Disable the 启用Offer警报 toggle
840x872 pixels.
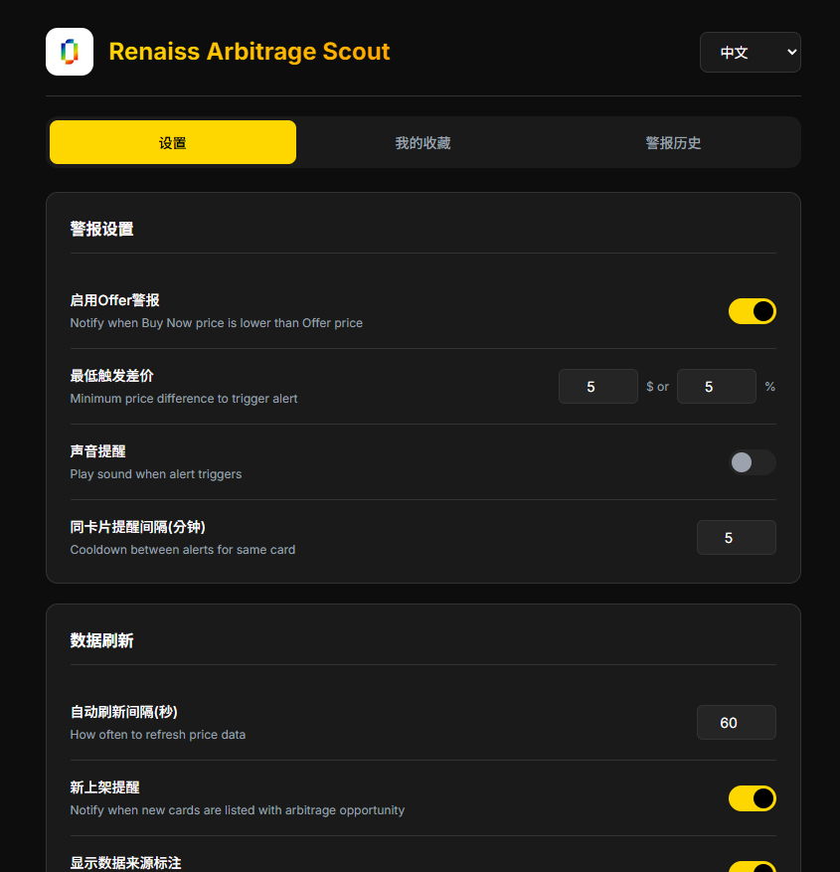[x=753, y=311]
